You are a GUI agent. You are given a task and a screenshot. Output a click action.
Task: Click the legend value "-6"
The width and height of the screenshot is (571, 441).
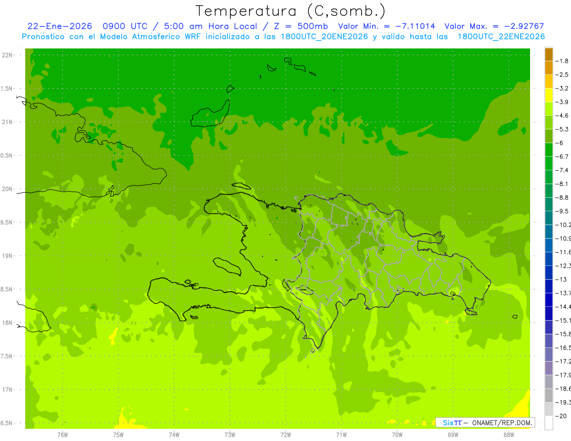[560, 143]
